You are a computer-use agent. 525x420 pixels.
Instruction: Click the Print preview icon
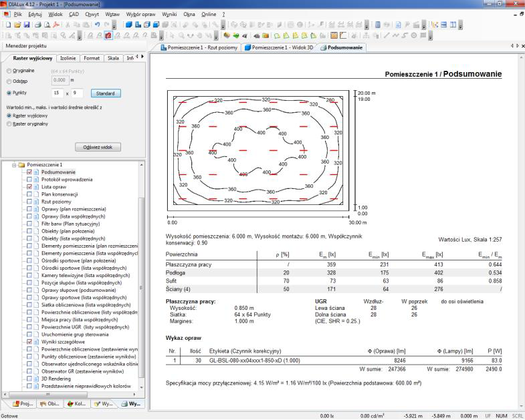(47, 25)
